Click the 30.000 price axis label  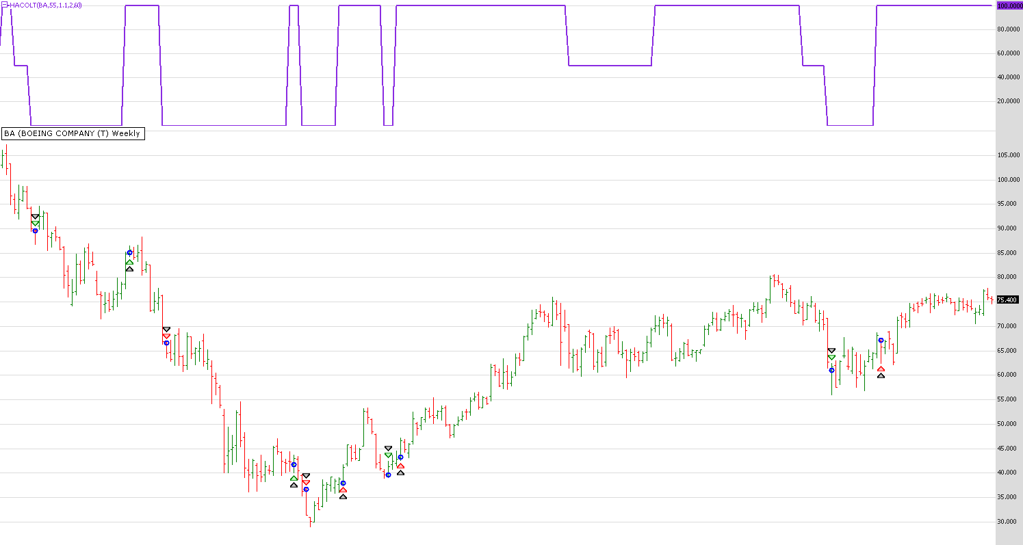1007,522
